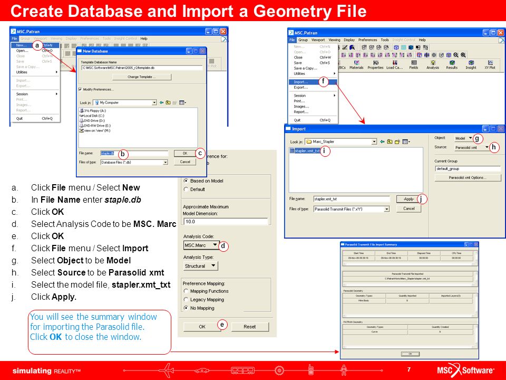This screenshot has height=380, width=506.
Task: Open view menu icon in New Database dialog
Action: coord(183,102)
